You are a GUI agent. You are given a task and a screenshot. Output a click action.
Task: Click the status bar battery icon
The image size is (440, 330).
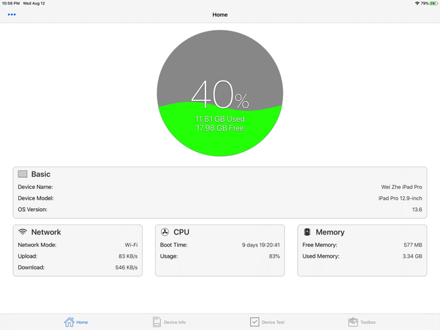coord(434,3)
